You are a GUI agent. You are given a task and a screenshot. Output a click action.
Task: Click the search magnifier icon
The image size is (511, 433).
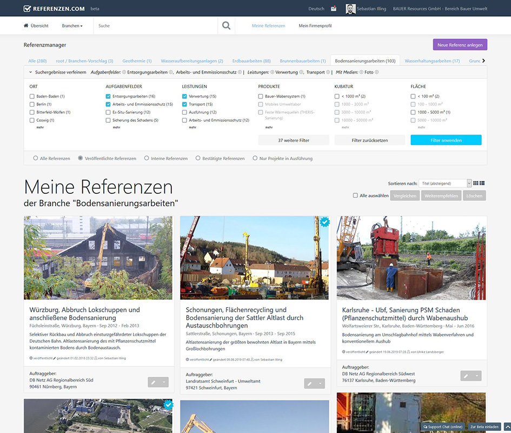pyautogui.click(x=226, y=25)
